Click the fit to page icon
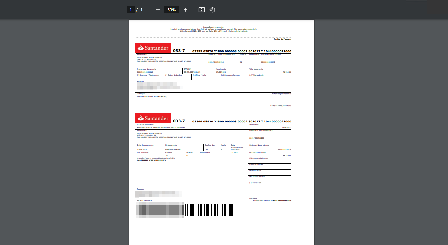448x245 pixels. [201, 10]
